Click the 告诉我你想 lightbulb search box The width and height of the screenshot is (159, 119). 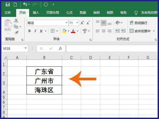pos(146,13)
